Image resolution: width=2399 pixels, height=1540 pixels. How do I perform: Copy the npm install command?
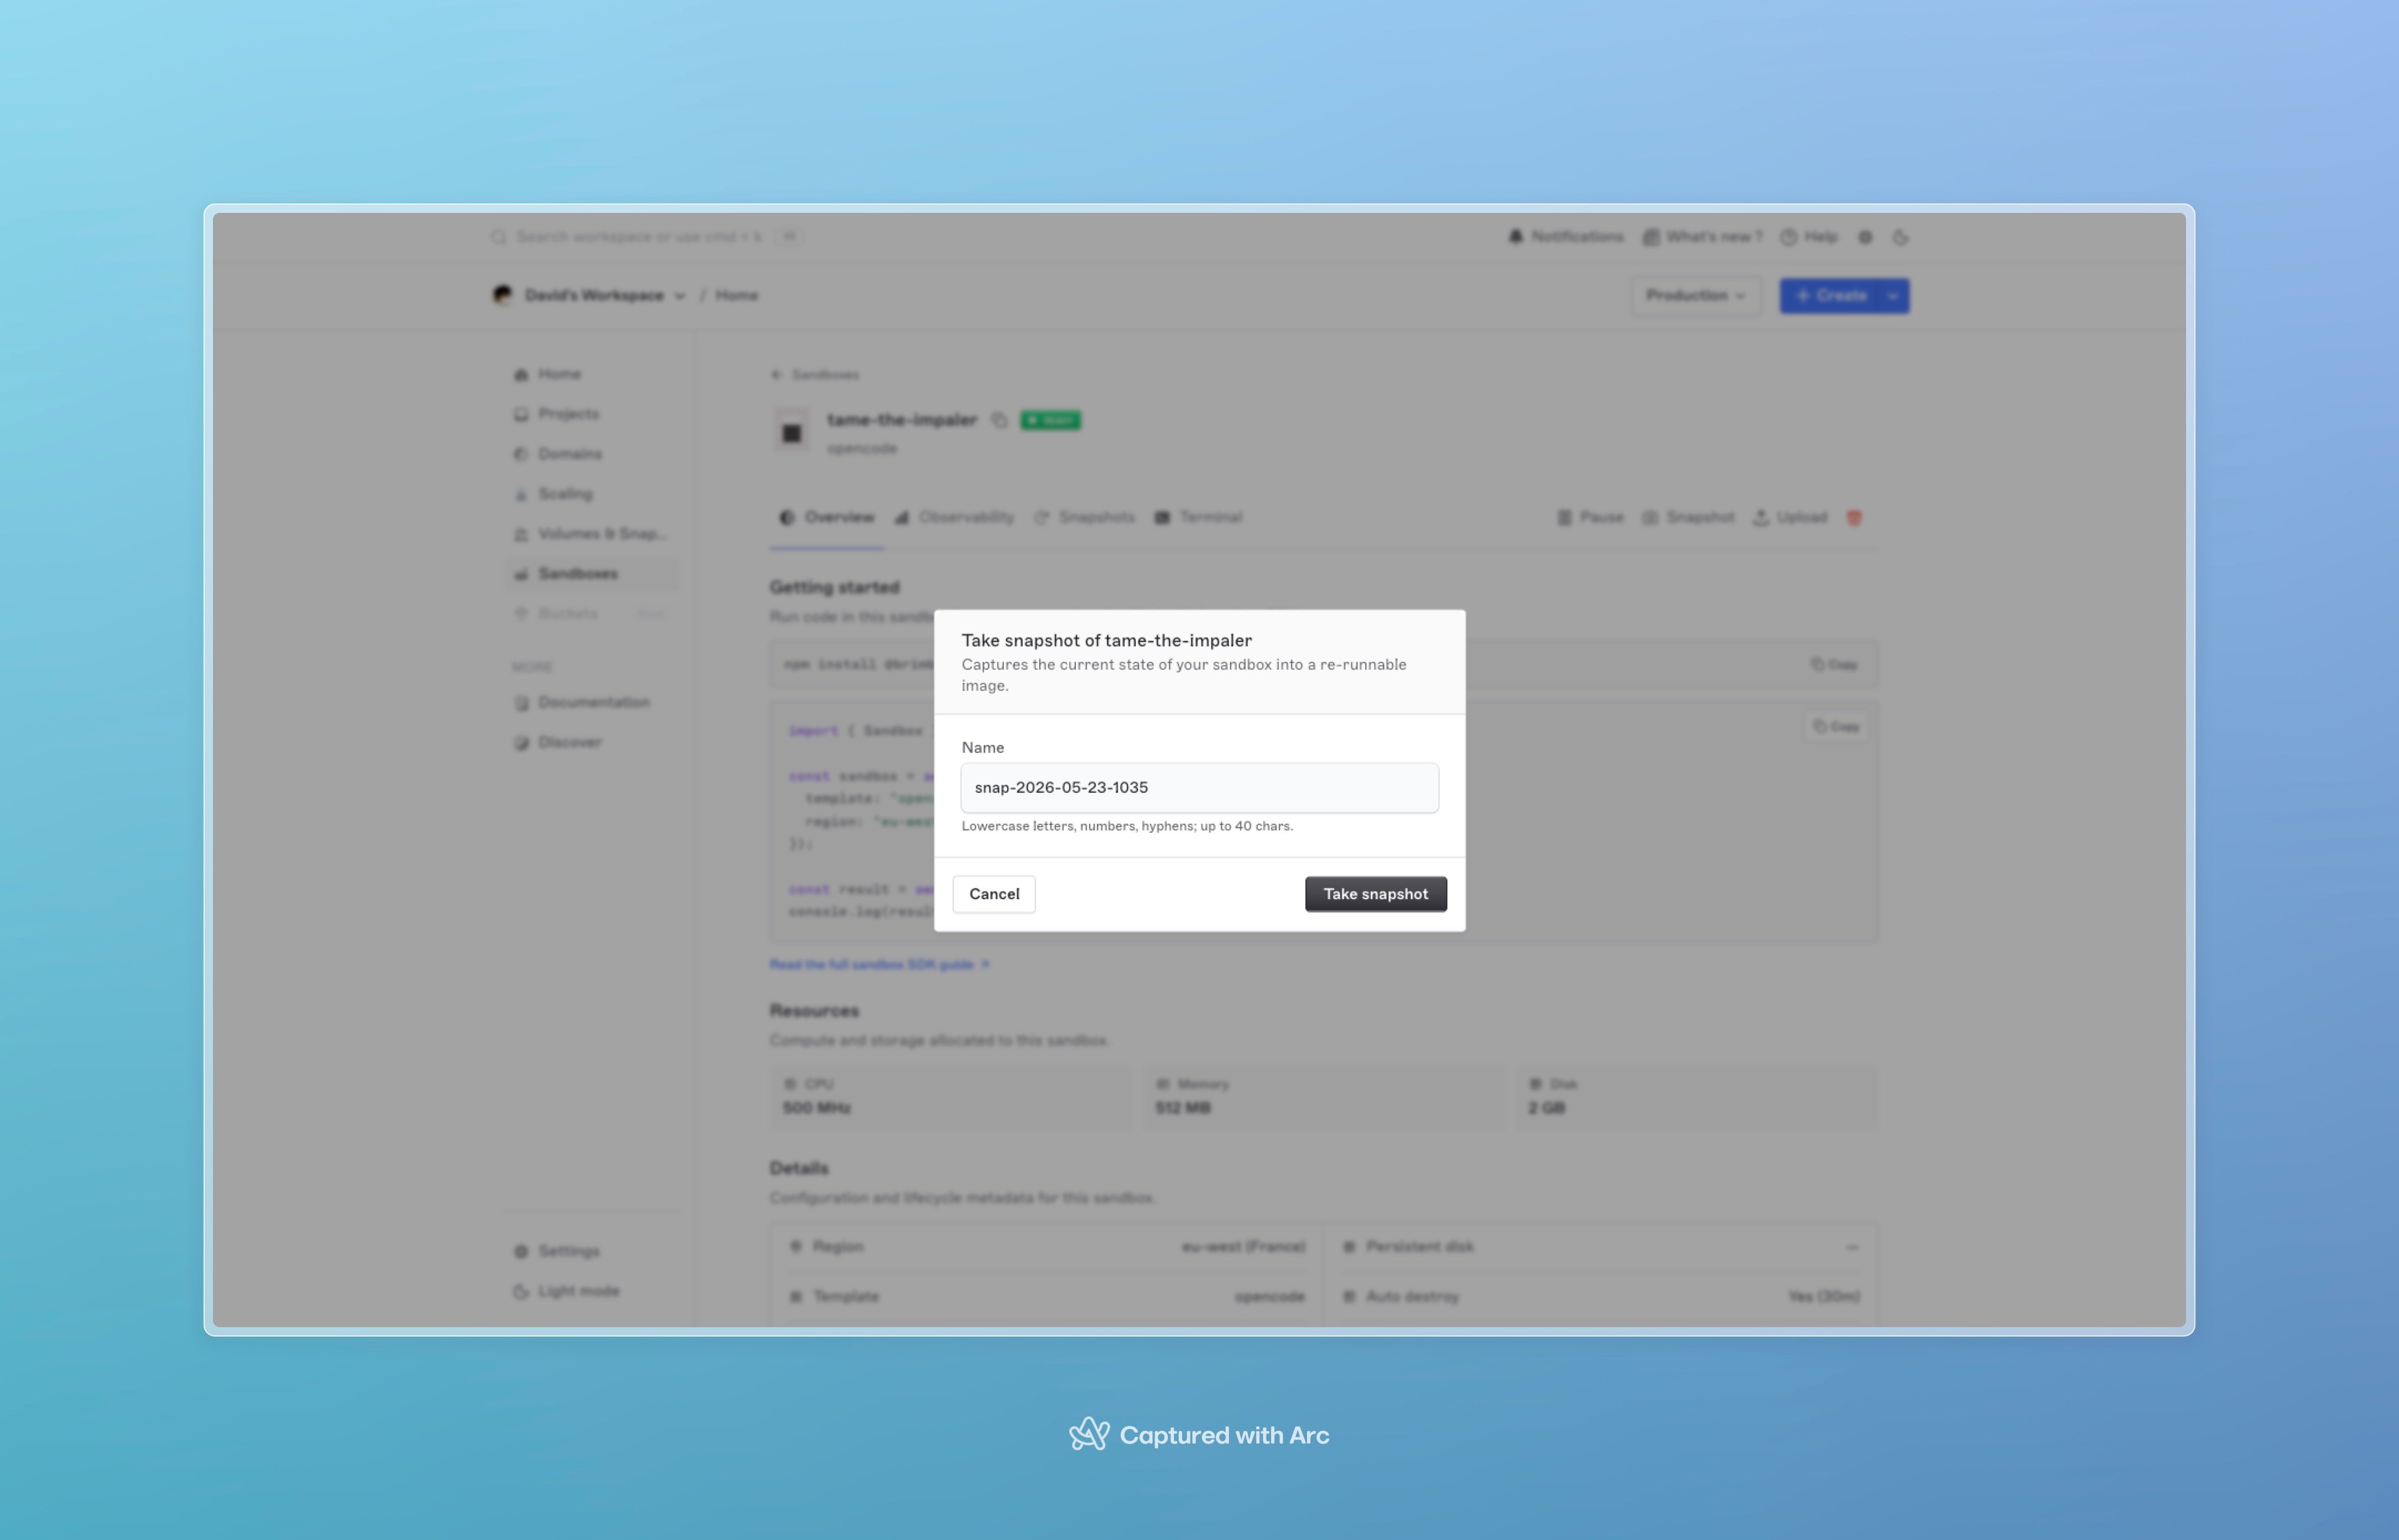[1834, 664]
